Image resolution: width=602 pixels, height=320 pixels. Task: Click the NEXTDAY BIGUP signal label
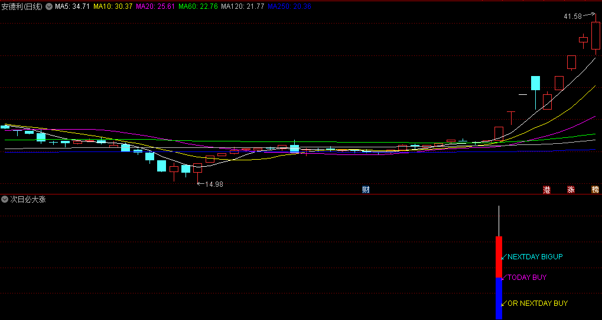pyautogui.click(x=535, y=257)
